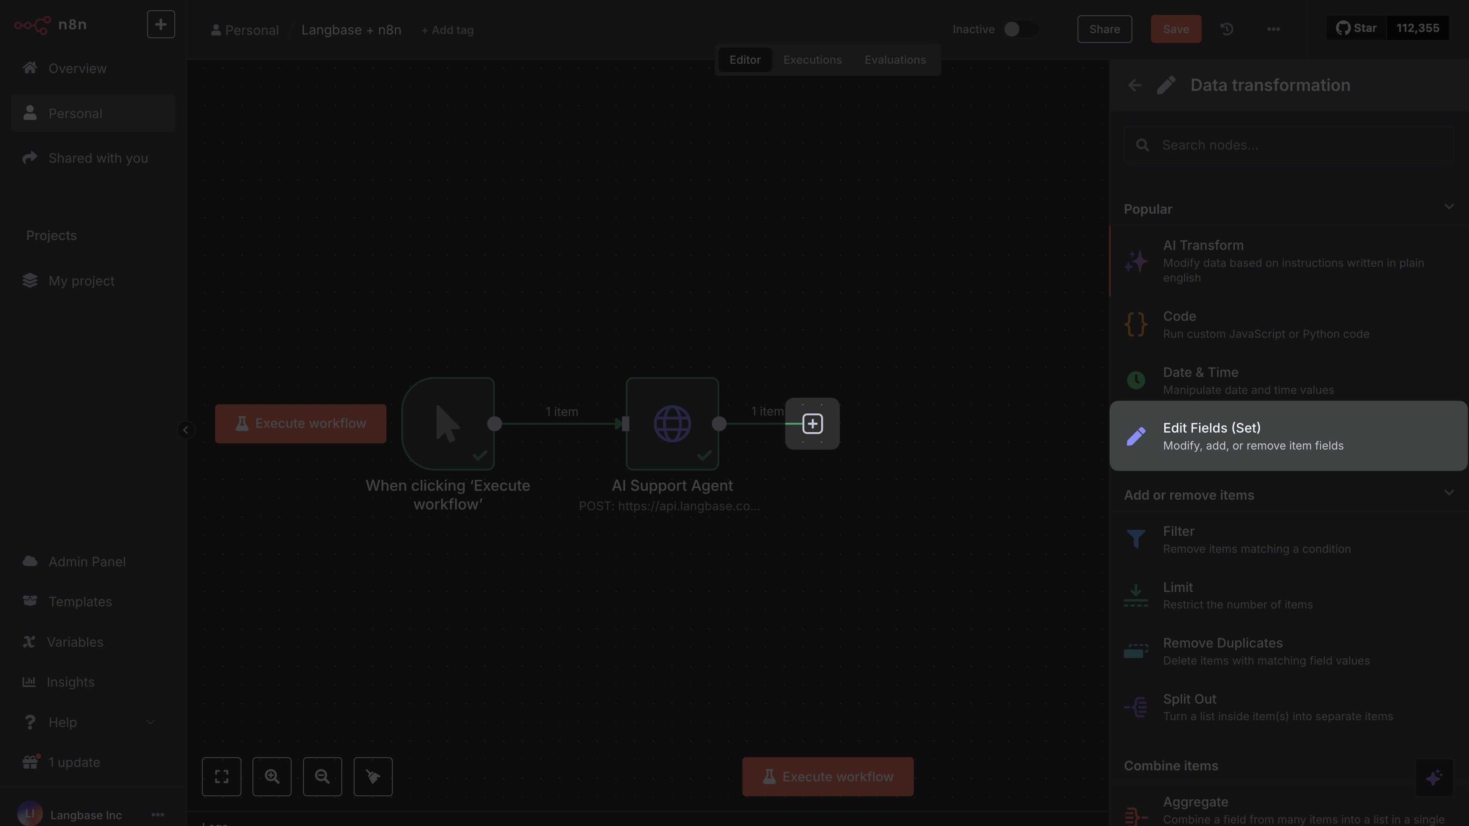Image resolution: width=1469 pixels, height=826 pixels.
Task: Click the Combine items section header
Action: point(1171,766)
